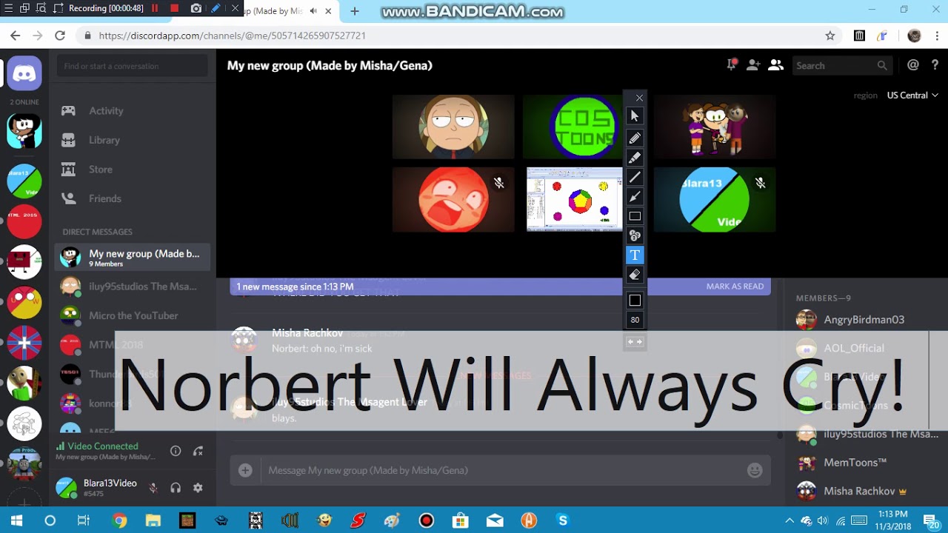Open Micro the YouTuber direct message
The height and width of the screenshot is (533, 948).
[x=132, y=315]
